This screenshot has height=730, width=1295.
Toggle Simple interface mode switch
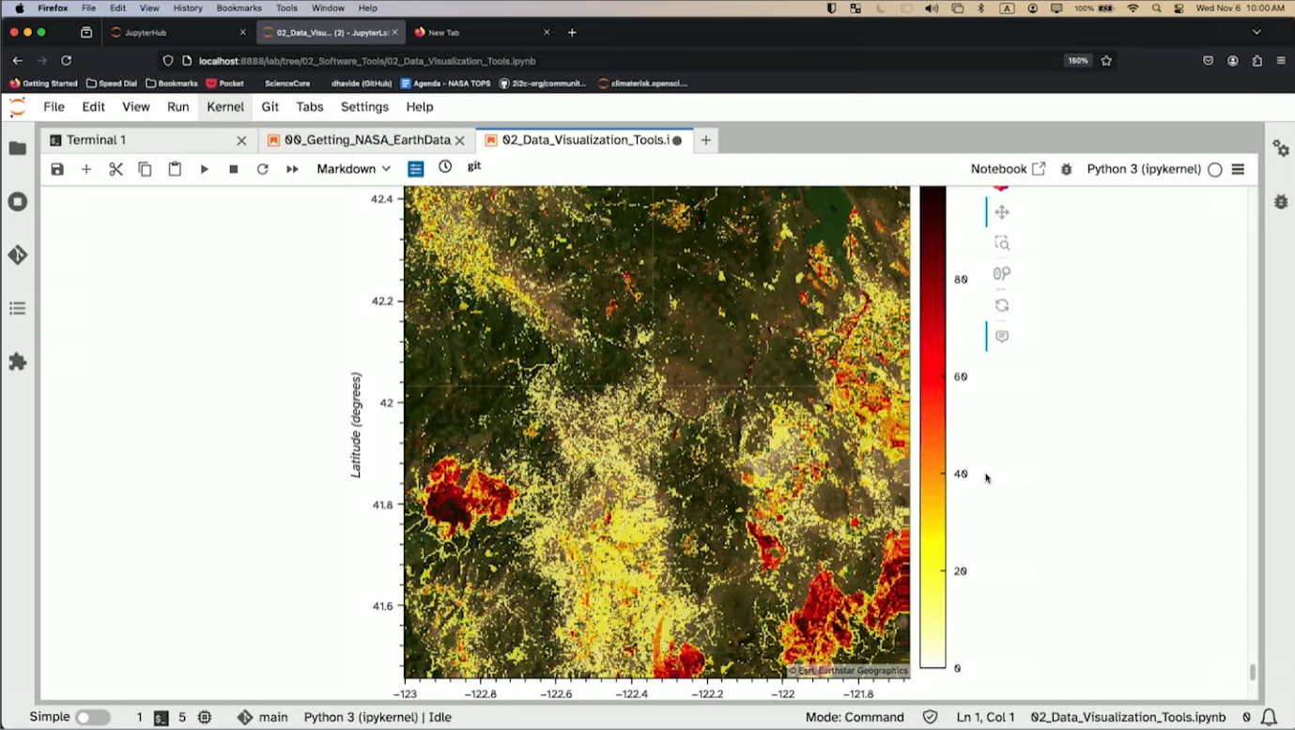point(92,717)
